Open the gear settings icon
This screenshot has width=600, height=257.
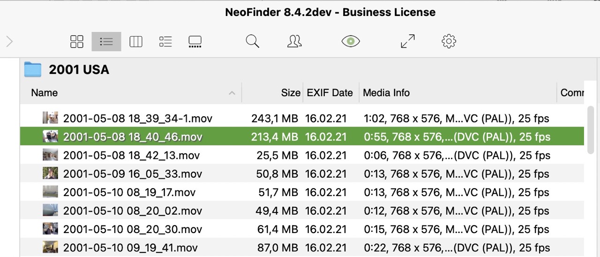449,42
